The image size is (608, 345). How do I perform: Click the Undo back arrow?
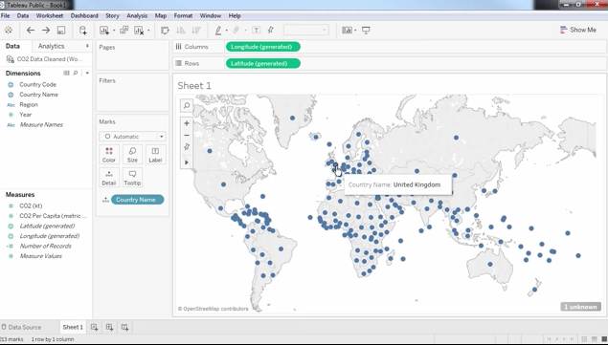31,31
